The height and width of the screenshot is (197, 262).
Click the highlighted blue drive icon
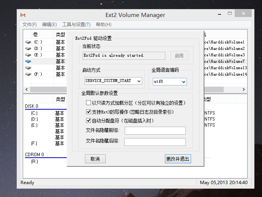(x=28, y=61)
